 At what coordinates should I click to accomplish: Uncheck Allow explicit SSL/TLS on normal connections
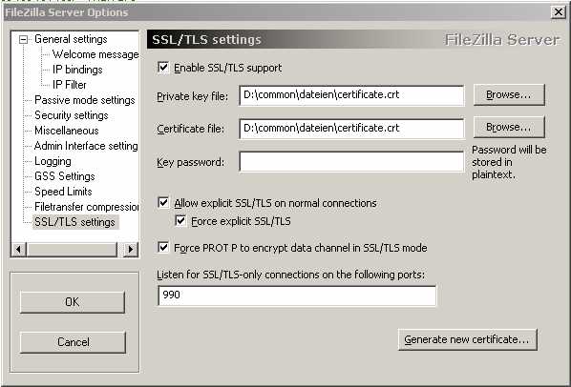[163, 202]
